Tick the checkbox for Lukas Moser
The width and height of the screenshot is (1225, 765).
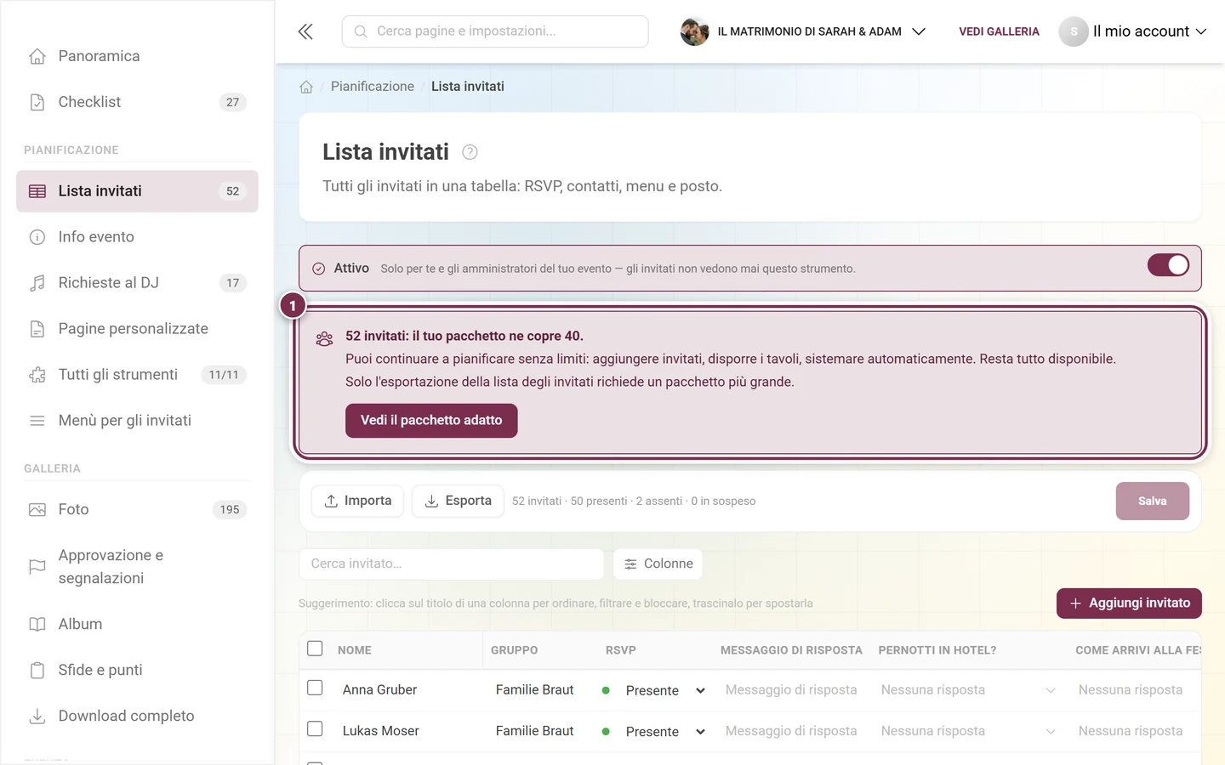click(315, 729)
